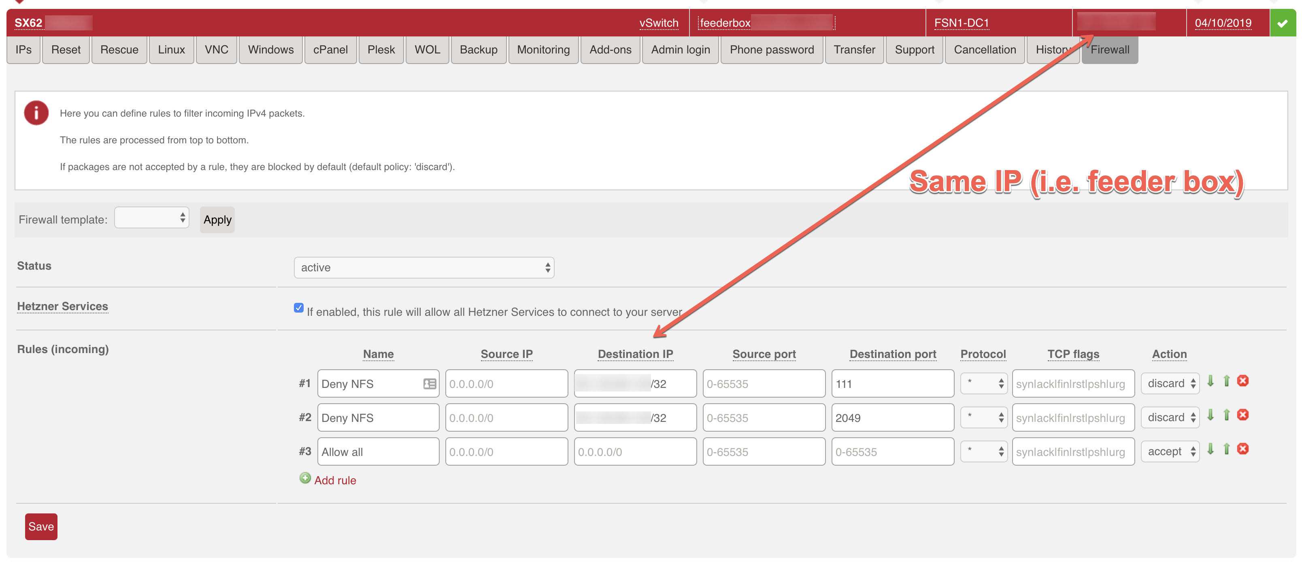1302x562 pixels.
Task: Click the red Save button
Action: coord(41,527)
